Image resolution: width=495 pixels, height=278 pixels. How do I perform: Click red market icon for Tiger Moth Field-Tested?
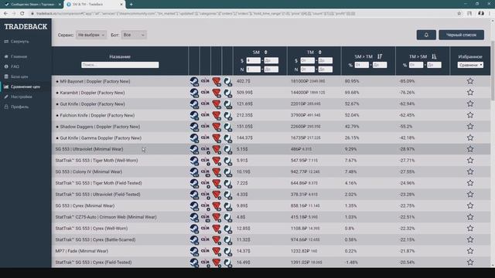(217, 184)
